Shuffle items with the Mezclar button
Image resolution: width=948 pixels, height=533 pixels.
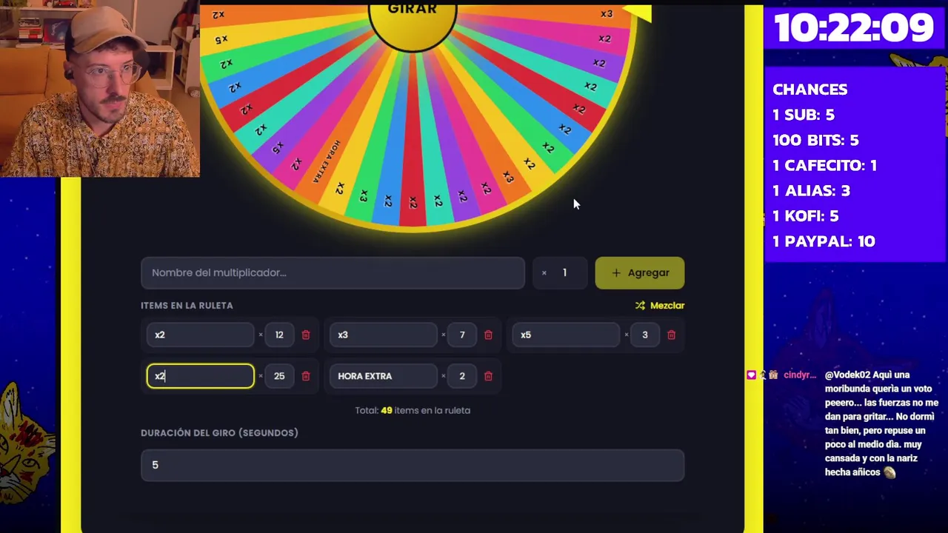click(660, 305)
